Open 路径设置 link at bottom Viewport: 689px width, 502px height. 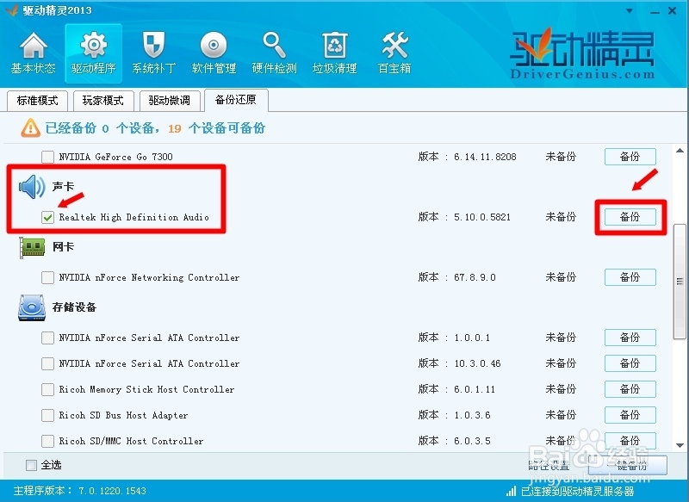click(x=549, y=465)
